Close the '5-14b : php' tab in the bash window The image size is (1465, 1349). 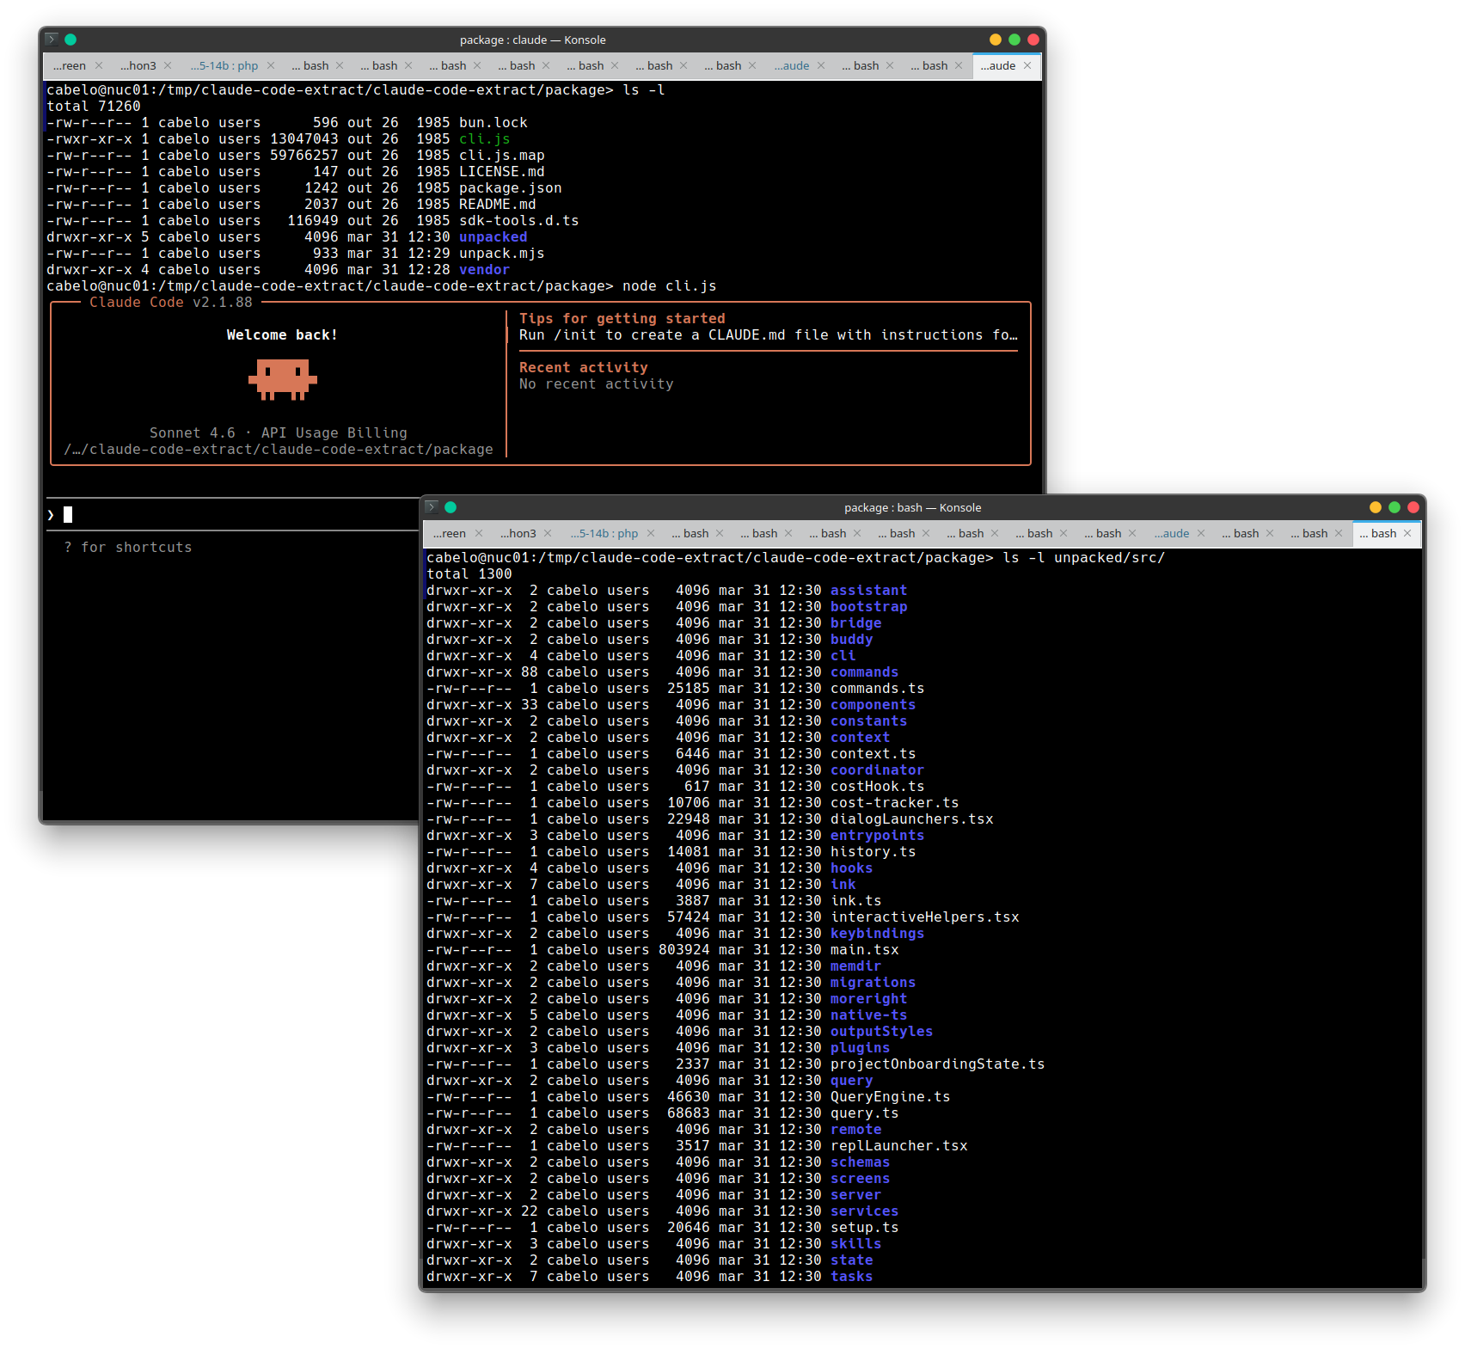[x=651, y=533]
